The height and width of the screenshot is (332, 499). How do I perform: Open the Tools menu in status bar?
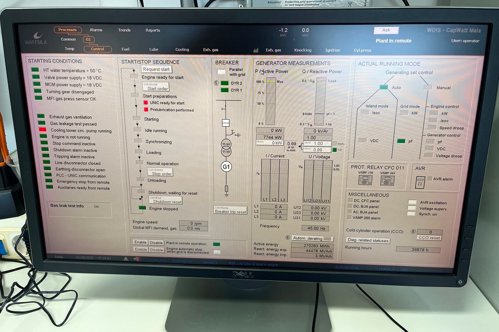[59, 257]
